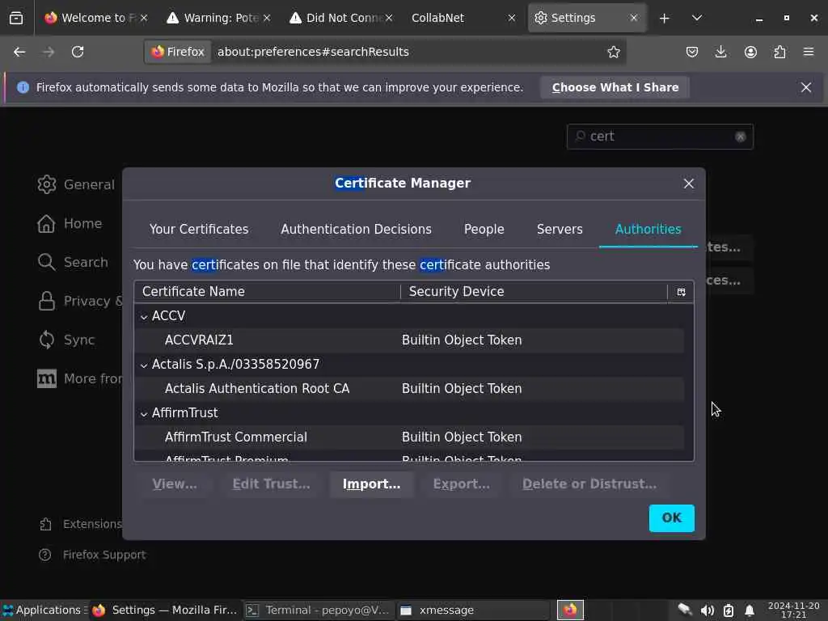The height and width of the screenshot is (621, 828).
Task: Open General settings category
Action: (75, 184)
